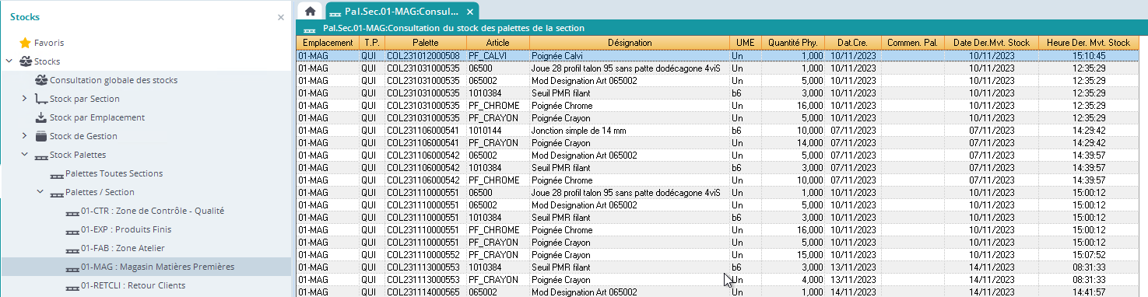Viewport: 1148px width, 297px height.
Task: Close the Stocks side panel
Action: (x=281, y=17)
